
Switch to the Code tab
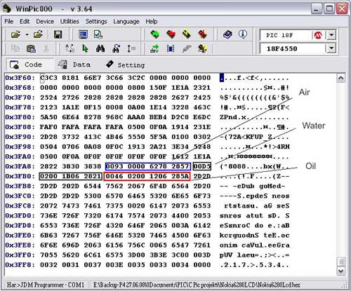[29, 65]
